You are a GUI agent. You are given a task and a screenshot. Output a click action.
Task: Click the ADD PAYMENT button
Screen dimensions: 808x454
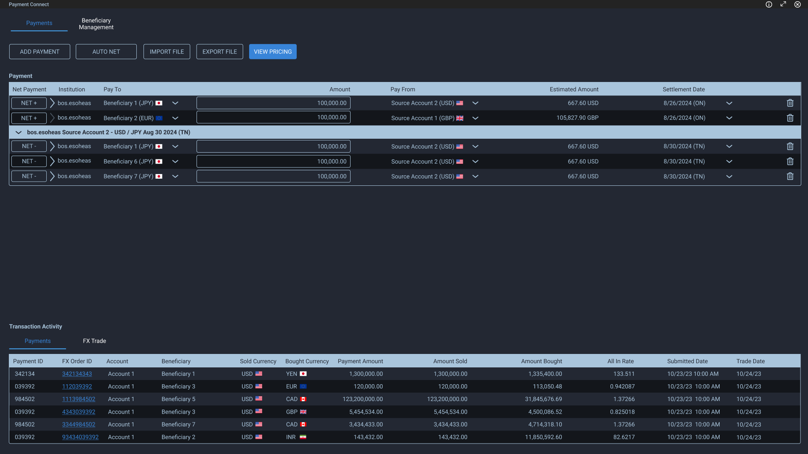pyautogui.click(x=39, y=51)
